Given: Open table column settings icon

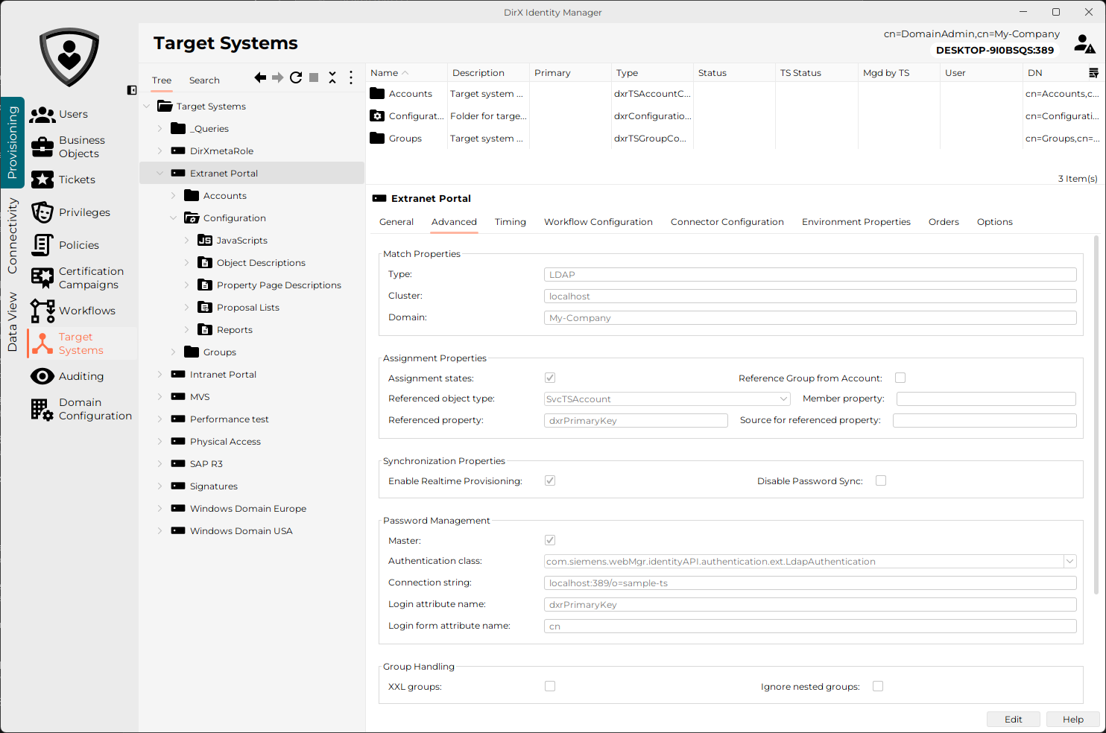Looking at the screenshot, I should tap(1093, 73).
